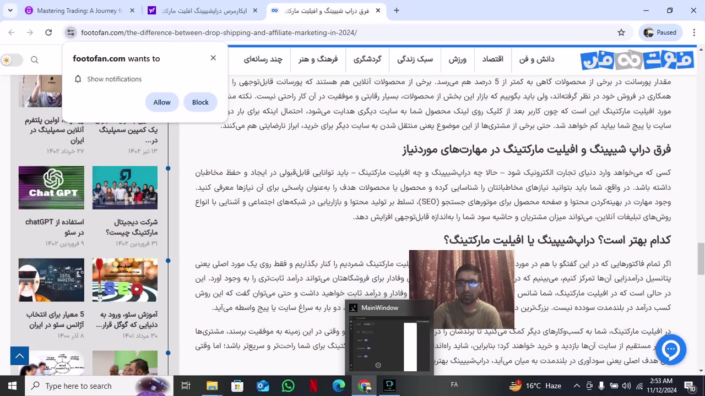
Task: Open article استفاده از chatGPT در سئو
Action: click(x=55, y=227)
